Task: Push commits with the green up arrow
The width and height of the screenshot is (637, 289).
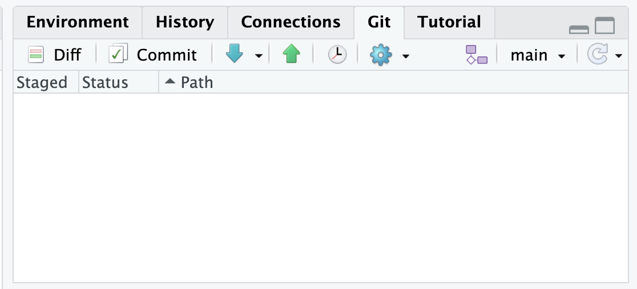Action: [291, 55]
